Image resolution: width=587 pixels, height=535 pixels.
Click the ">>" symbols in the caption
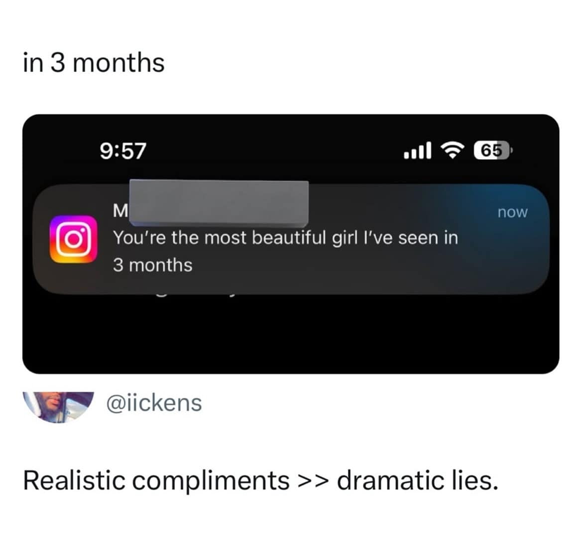[313, 481]
